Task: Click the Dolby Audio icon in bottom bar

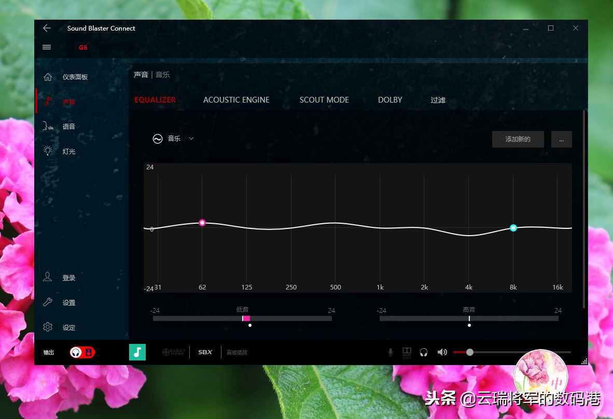Action: pyautogui.click(x=407, y=353)
